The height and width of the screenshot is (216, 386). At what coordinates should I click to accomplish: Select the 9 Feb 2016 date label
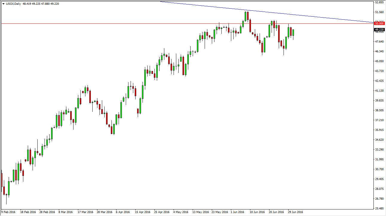pyautogui.click(x=7, y=212)
